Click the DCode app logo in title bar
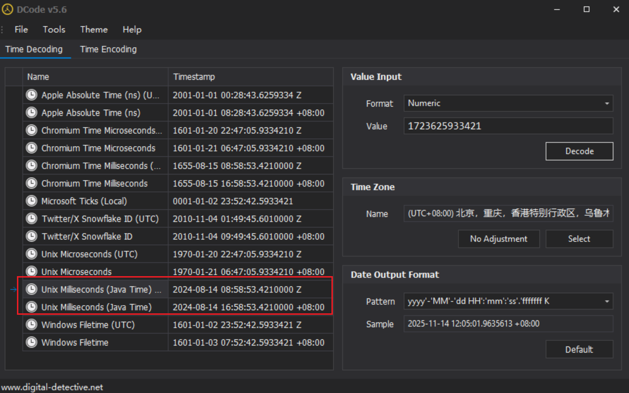629x393 pixels. pyautogui.click(x=7, y=9)
